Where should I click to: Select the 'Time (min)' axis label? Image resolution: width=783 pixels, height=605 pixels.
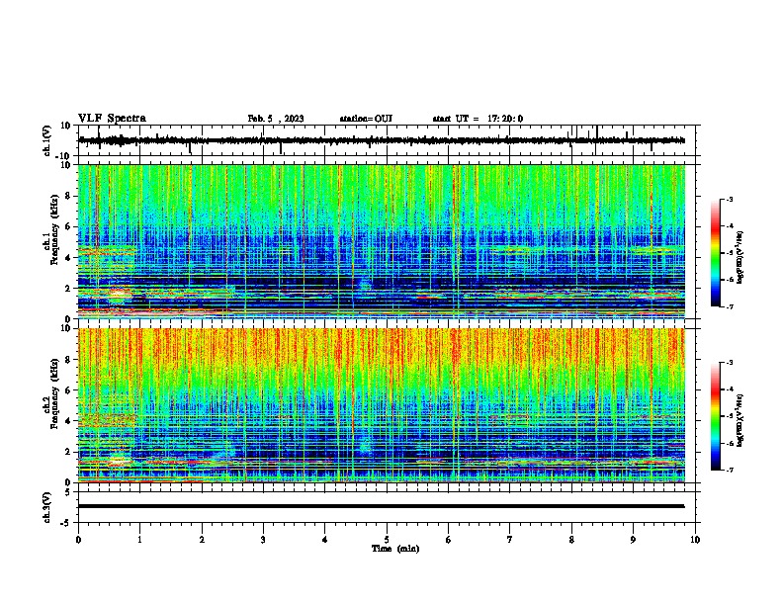395,549
